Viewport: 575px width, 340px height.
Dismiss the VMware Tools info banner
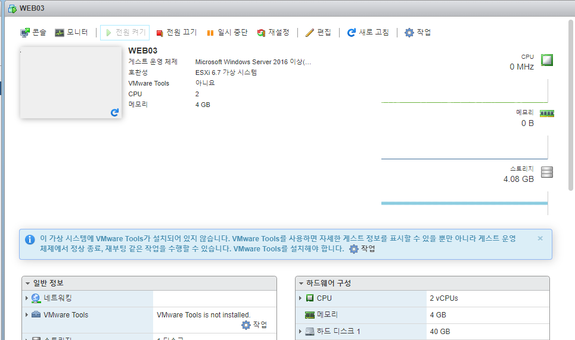pyautogui.click(x=540, y=238)
